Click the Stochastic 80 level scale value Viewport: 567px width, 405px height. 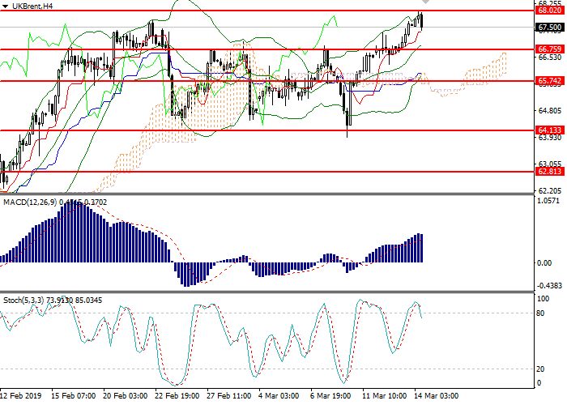pyautogui.click(x=544, y=313)
